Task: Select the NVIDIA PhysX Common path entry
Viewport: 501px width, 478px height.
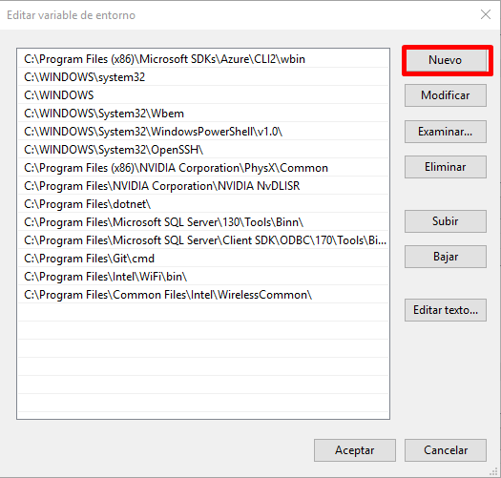Action: coord(203,168)
